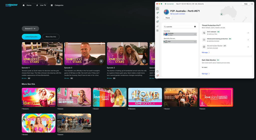Image resolution: width=256 pixels, height=140 pixels.
Task: Click inside the australia server search field
Action: 179,26
